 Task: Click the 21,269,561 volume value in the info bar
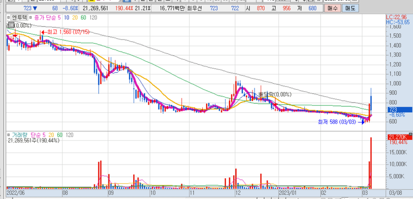[96, 9]
